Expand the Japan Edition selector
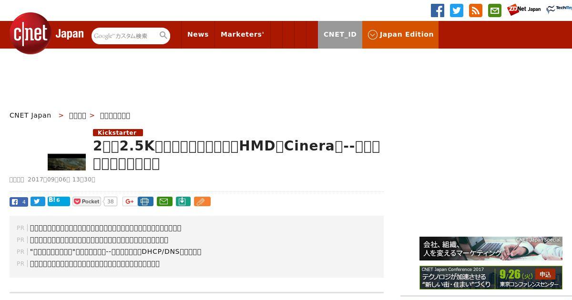The height and width of the screenshot is (300, 572). coord(400,34)
